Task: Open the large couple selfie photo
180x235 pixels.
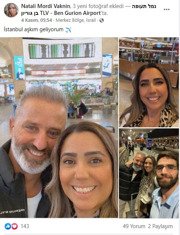Action: point(59,128)
